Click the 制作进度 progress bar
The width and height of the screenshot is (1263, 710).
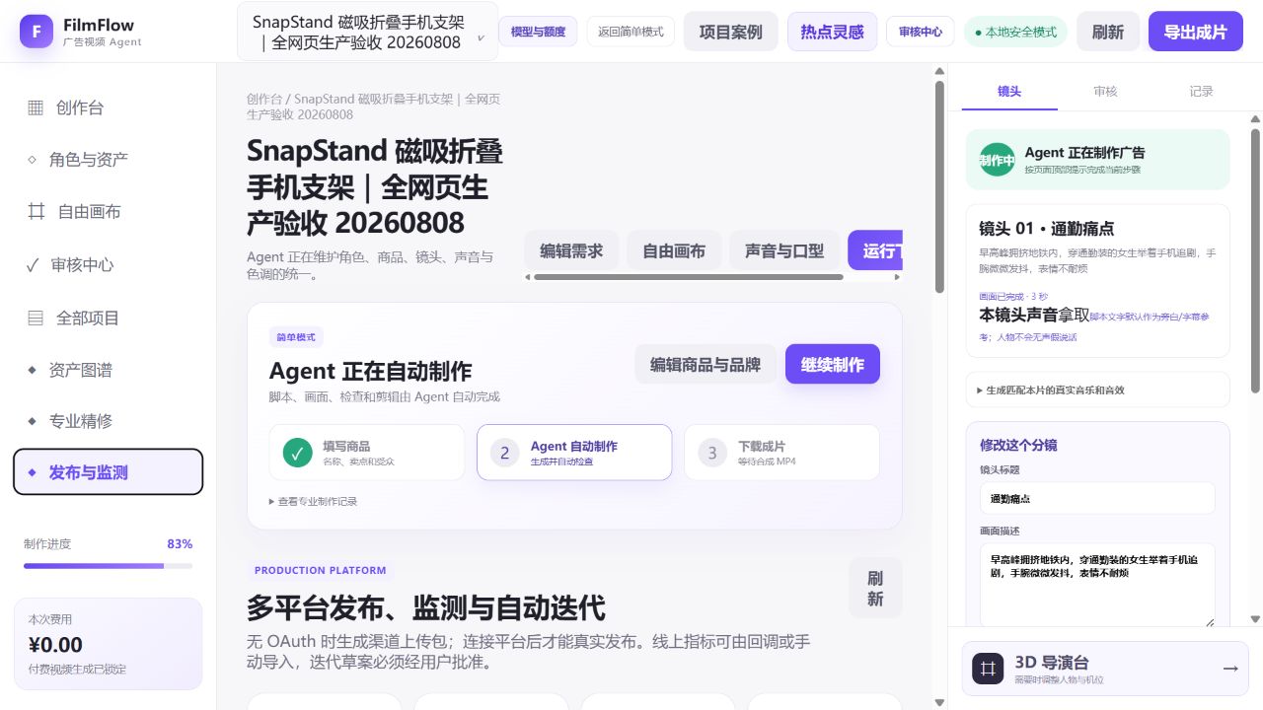[x=108, y=566]
